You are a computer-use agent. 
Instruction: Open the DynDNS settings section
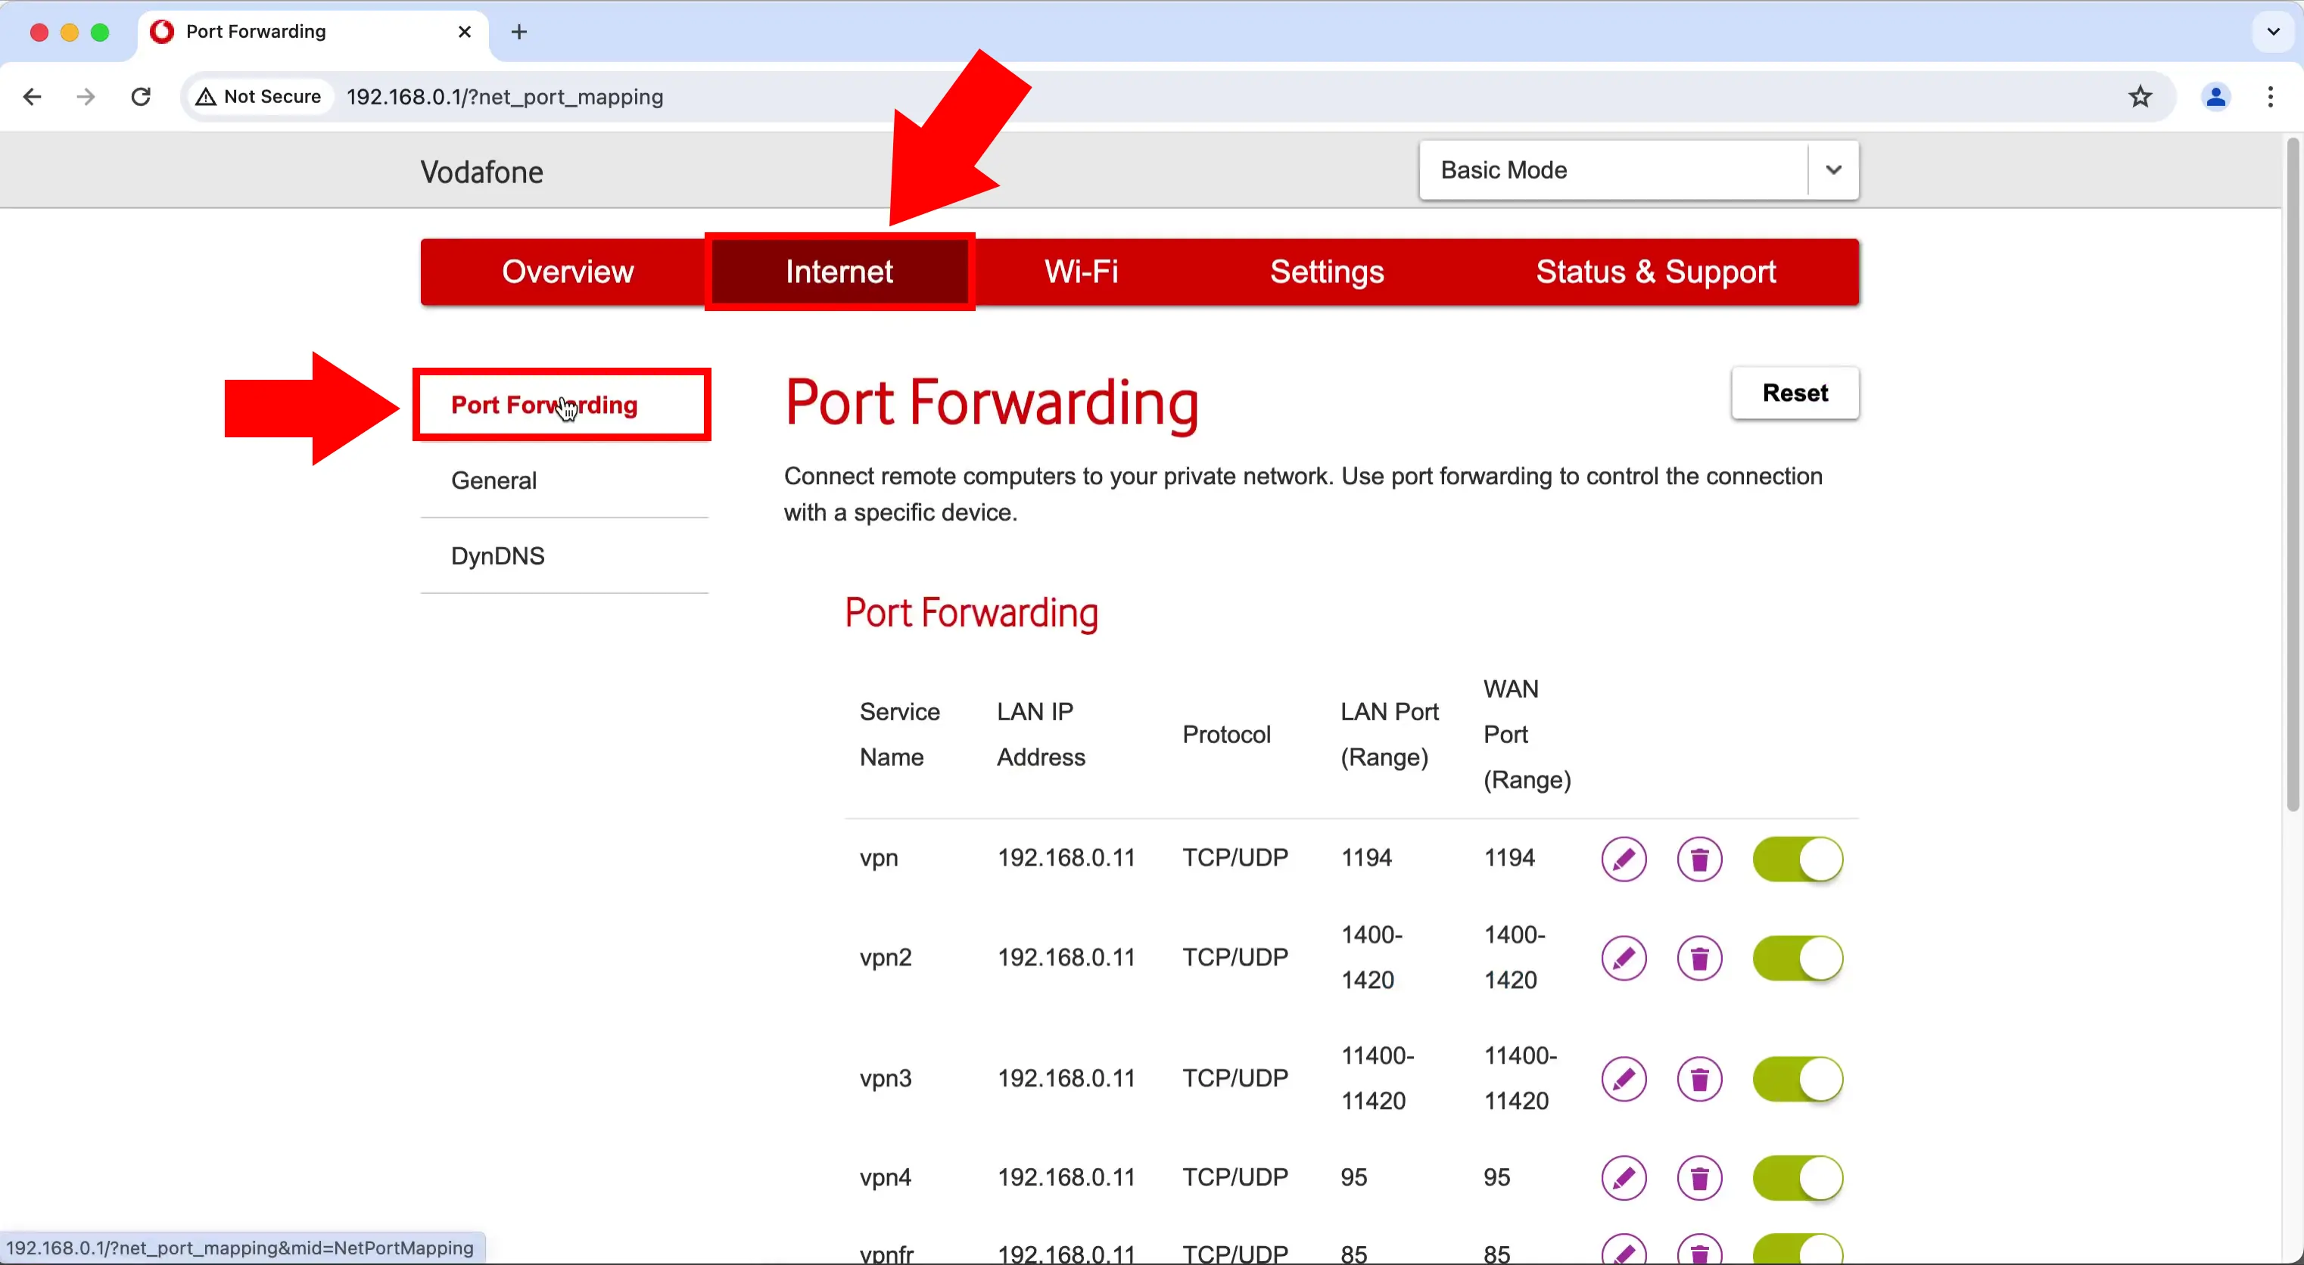(x=499, y=555)
